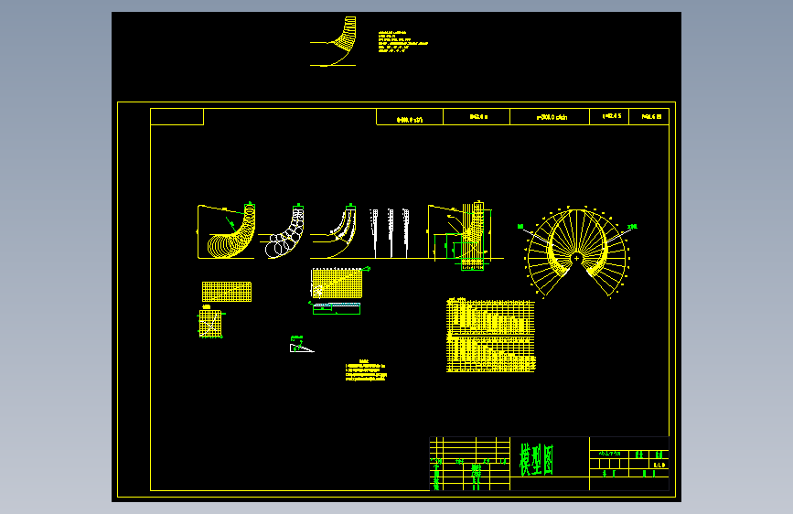Screen dimensions: 793x514
Task: Click the large yellow data table
Action: pyautogui.click(x=490, y=336)
